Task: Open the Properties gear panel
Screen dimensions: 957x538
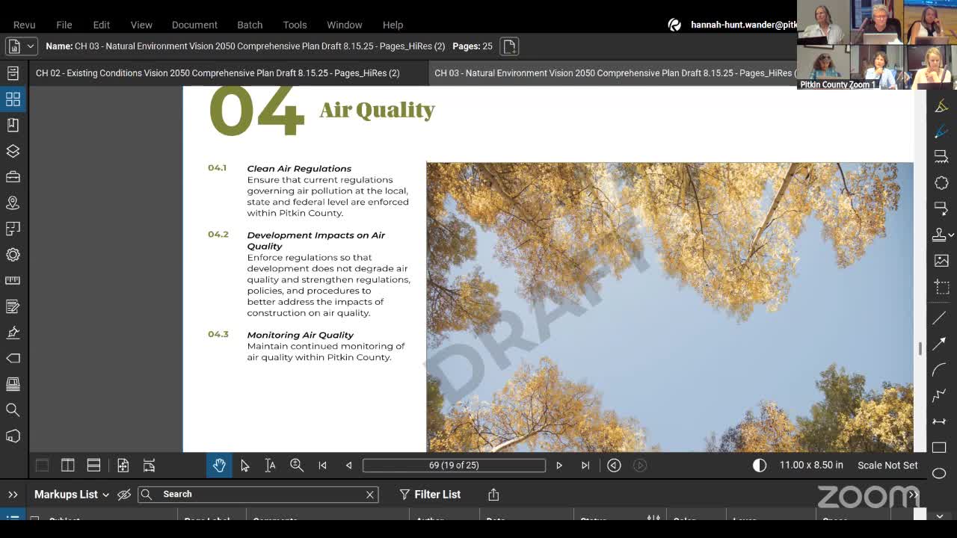Action: coord(13,255)
